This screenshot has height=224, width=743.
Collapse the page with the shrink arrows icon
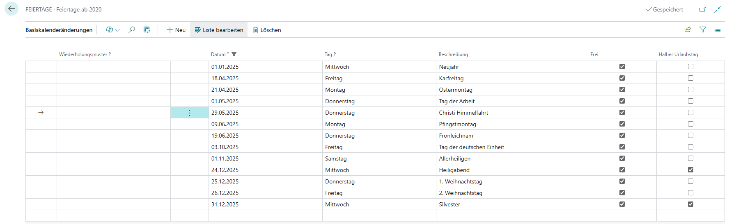tap(718, 9)
